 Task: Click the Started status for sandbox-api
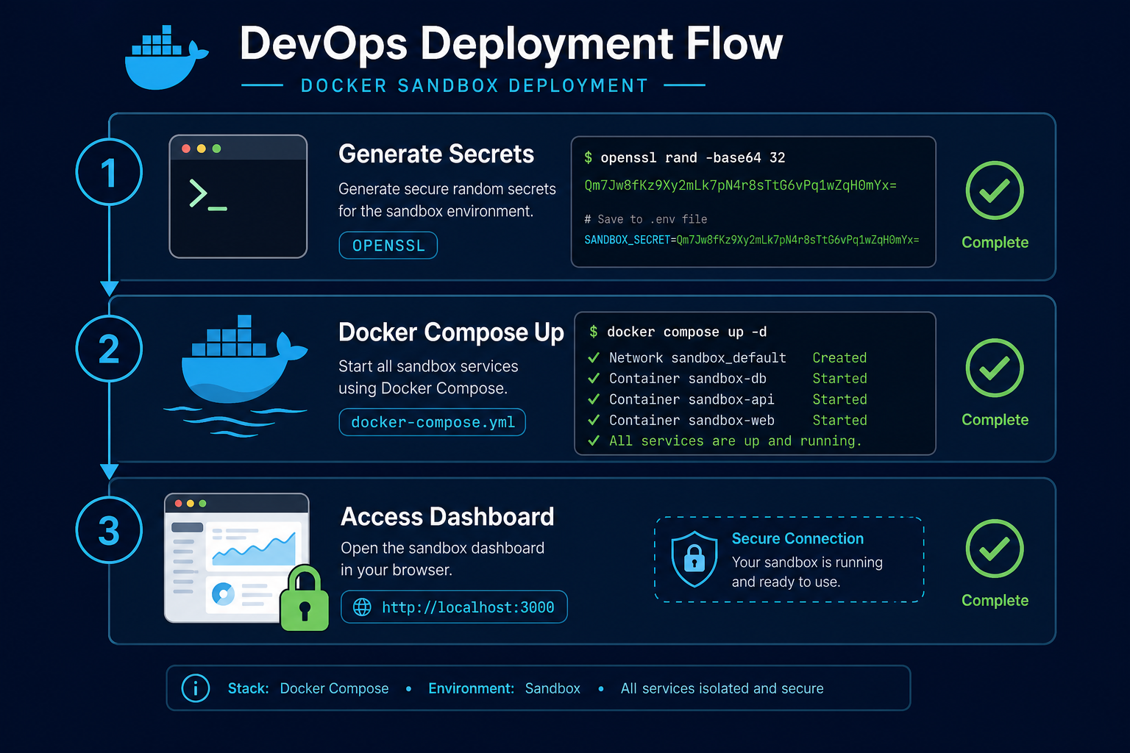839,399
